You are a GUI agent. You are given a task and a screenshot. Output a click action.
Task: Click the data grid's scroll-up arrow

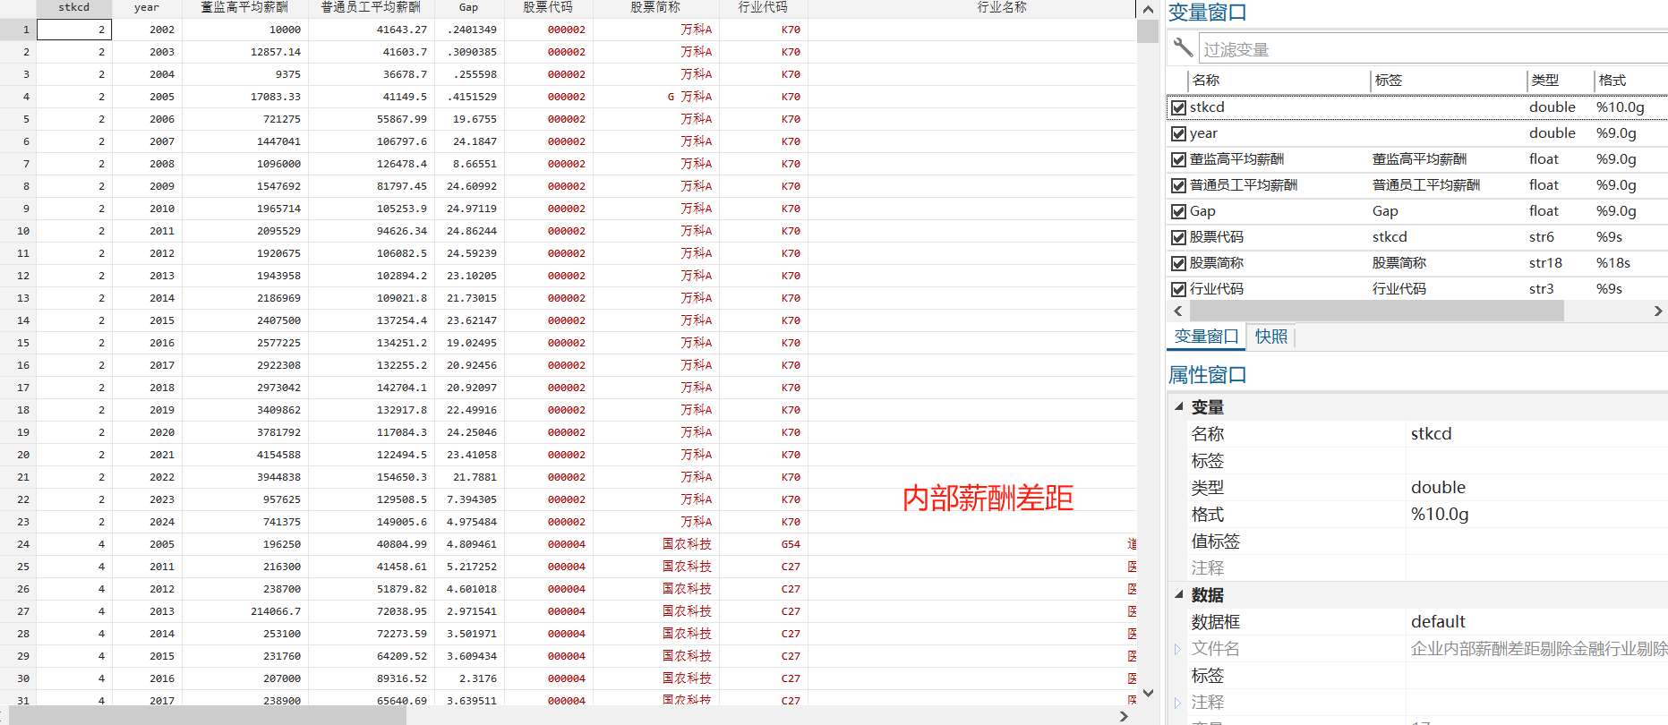1148,9
